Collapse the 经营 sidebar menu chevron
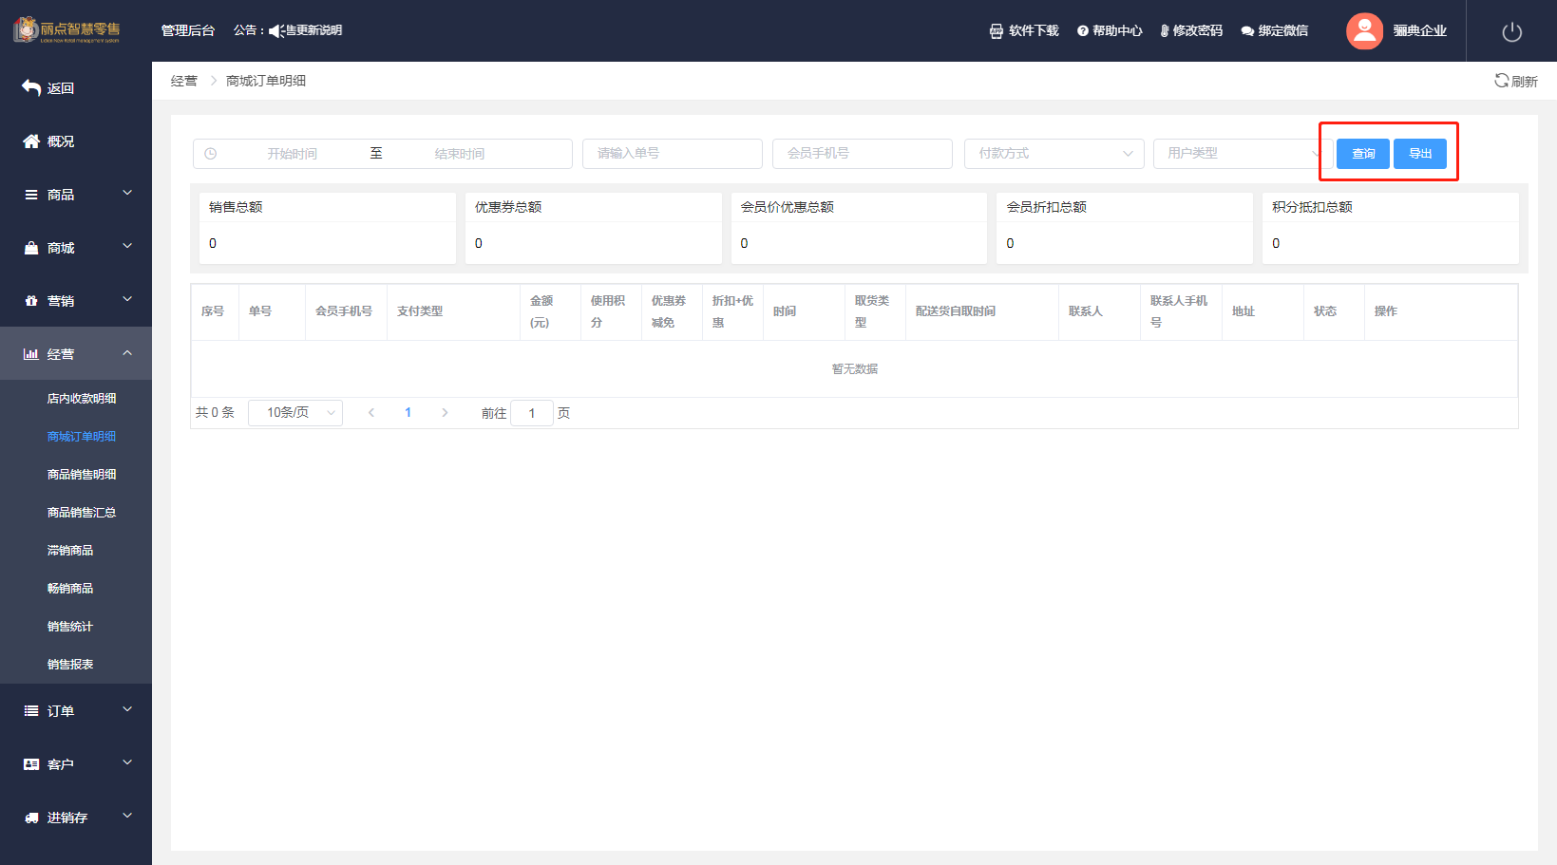1557x865 pixels. click(x=127, y=352)
